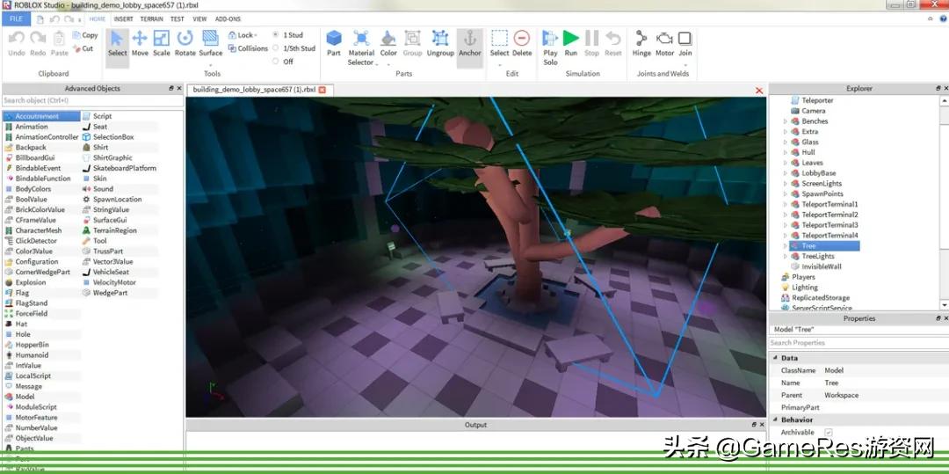The image size is (949, 474).
Task: Choose Explosion in Advanced Objects
Action: pyautogui.click(x=30, y=282)
